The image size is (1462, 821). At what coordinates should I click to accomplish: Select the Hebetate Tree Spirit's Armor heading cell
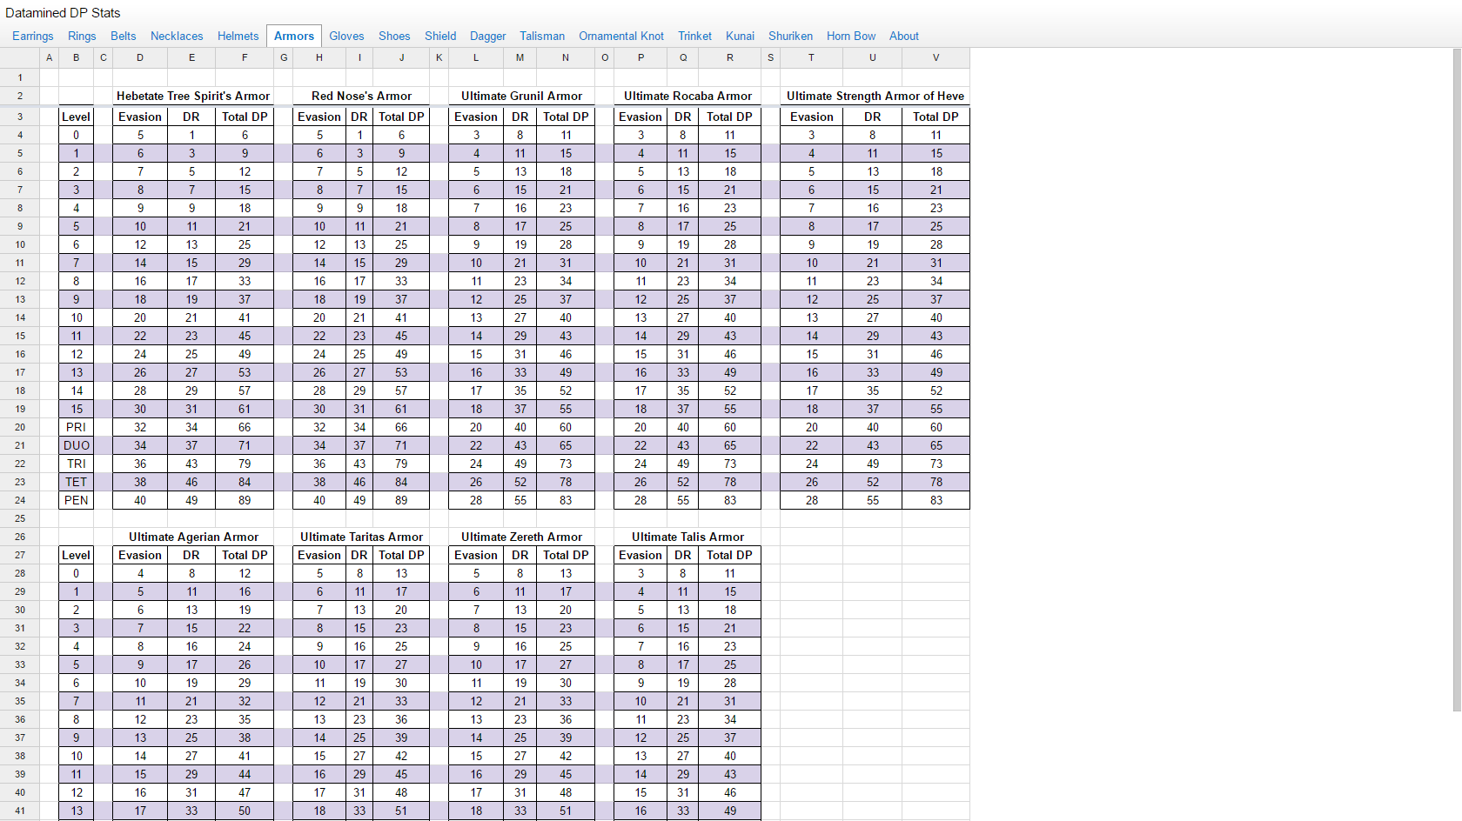pos(193,96)
